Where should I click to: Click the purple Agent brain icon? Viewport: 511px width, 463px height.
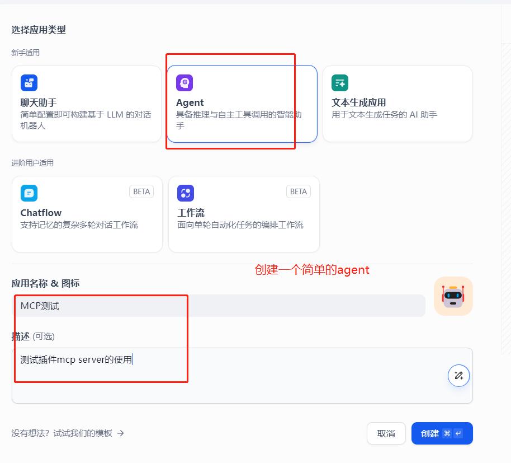click(184, 83)
